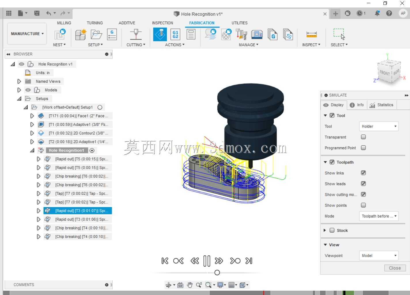The height and width of the screenshot is (295, 410).
Task: Click the Simulate icon in Actions
Action: tap(160, 34)
